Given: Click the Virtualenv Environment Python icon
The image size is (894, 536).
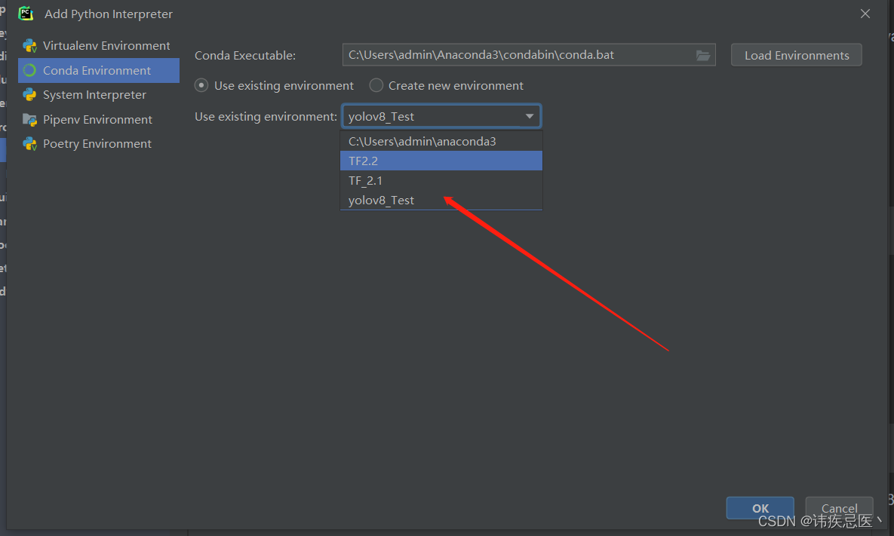Looking at the screenshot, I should click(x=29, y=45).
